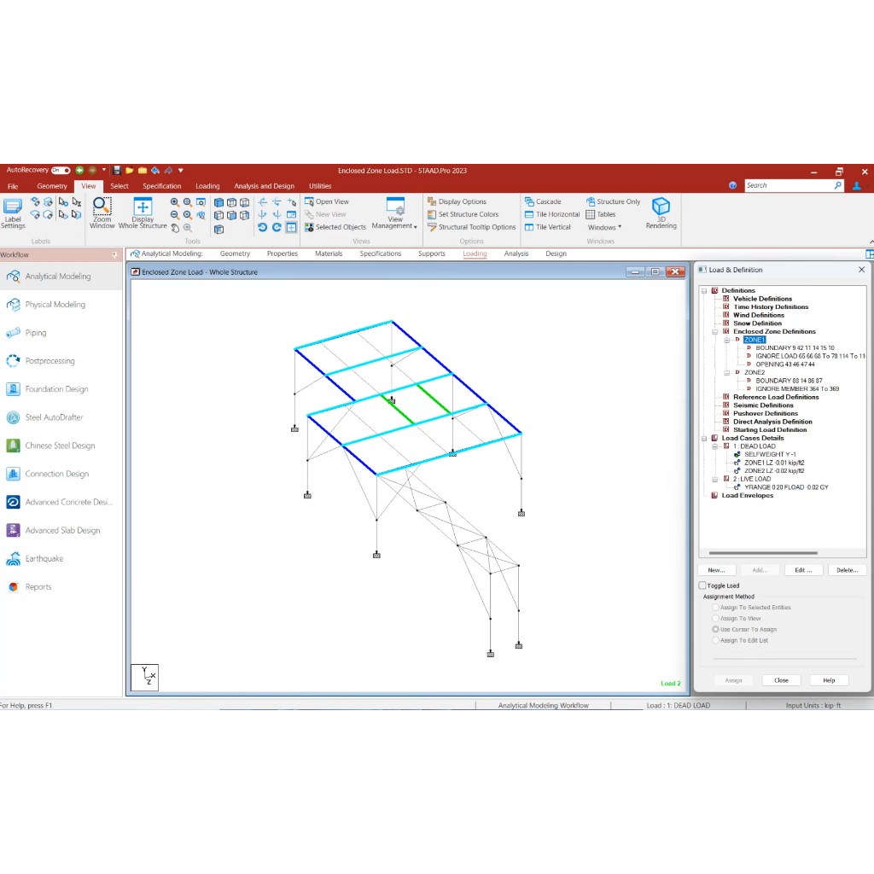The height and width of the screenshot is (874, 874).
Task: Click the Tile Horizontal icon
Action: point(552,214)
